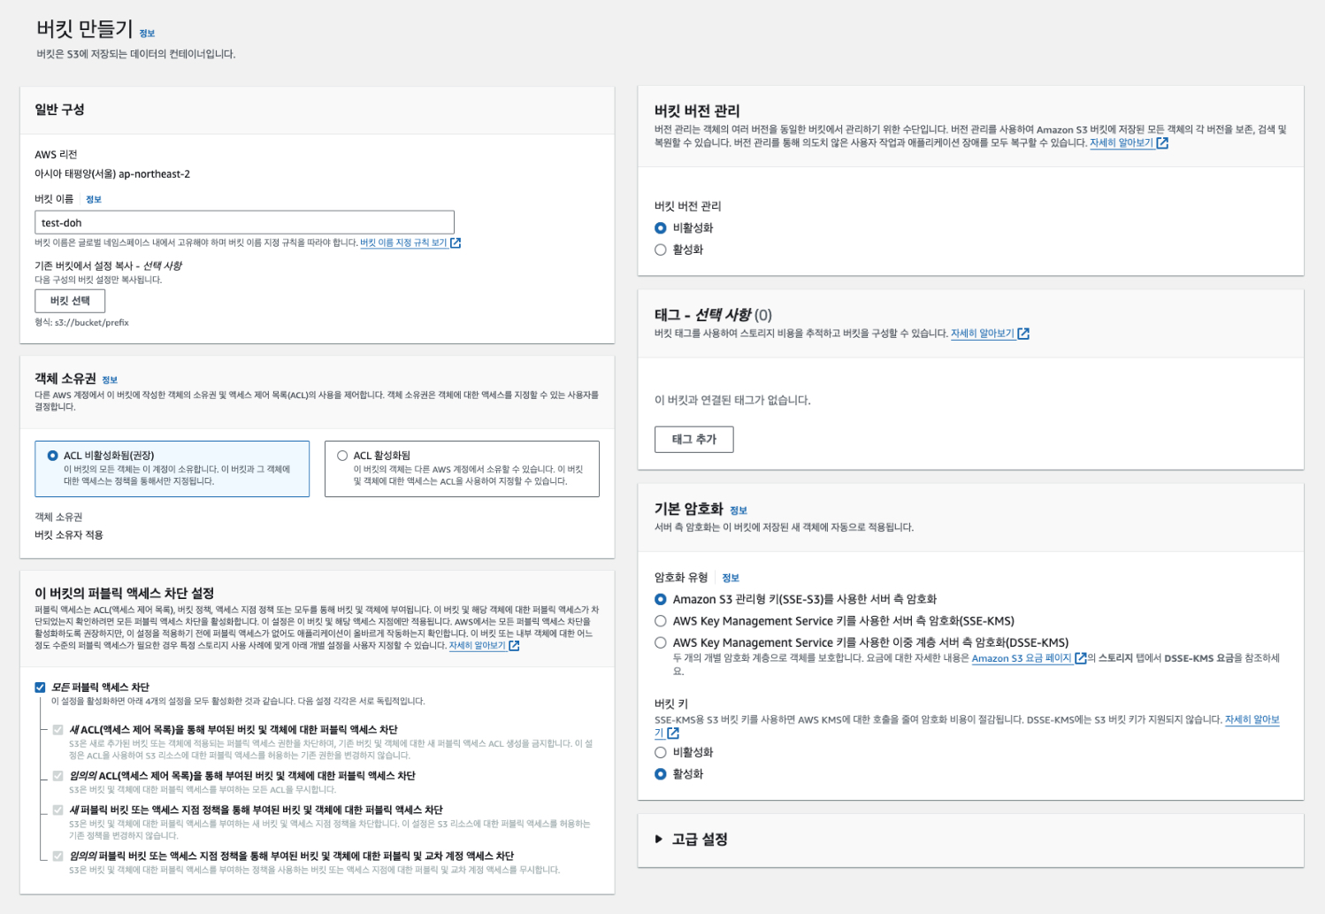Select SSE-S3 server-side encryption radio
1325x914 pixels.
pos(660,599)
